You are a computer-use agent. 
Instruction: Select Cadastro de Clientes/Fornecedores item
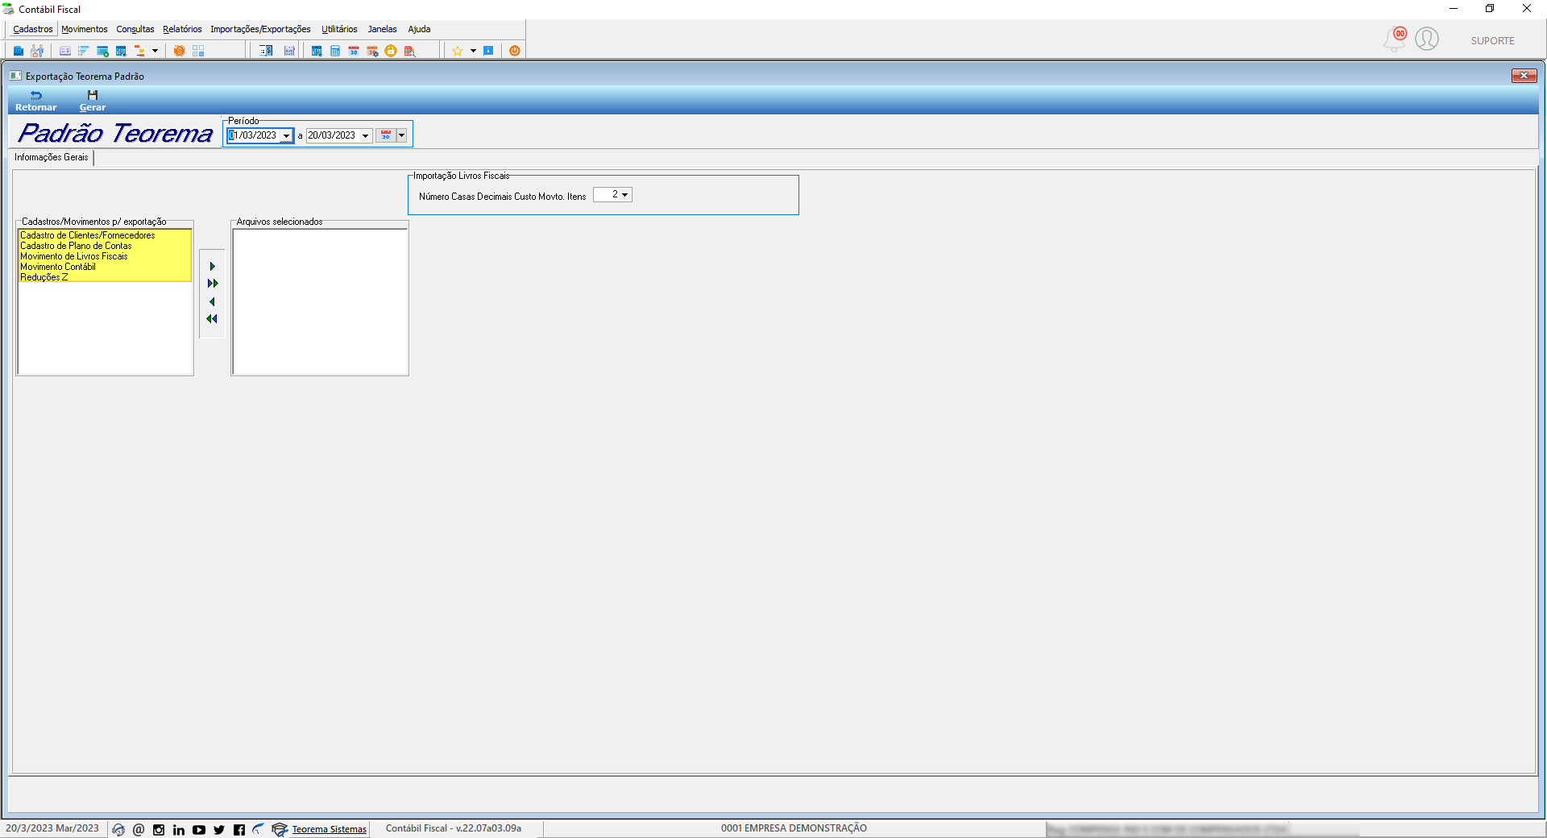tap(105, 235)
